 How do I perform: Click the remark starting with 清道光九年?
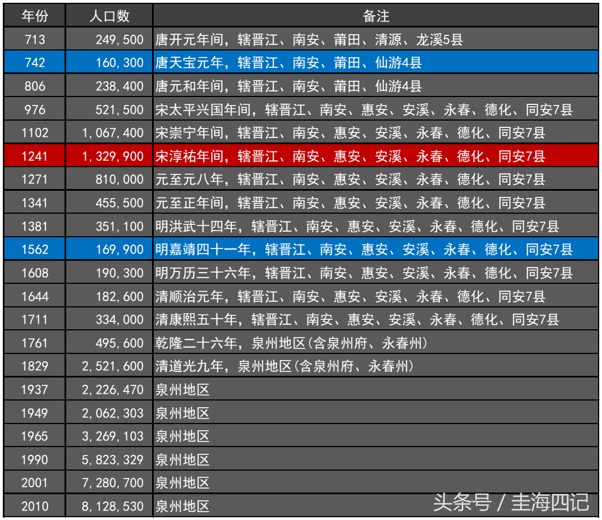(x=284, y=366)
